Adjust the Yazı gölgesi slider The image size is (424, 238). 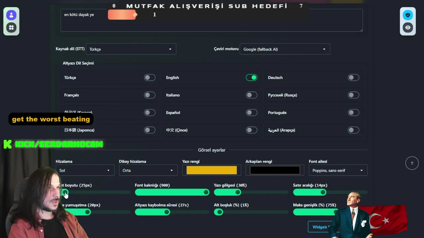pyautogui.click(x=251, y=192)
